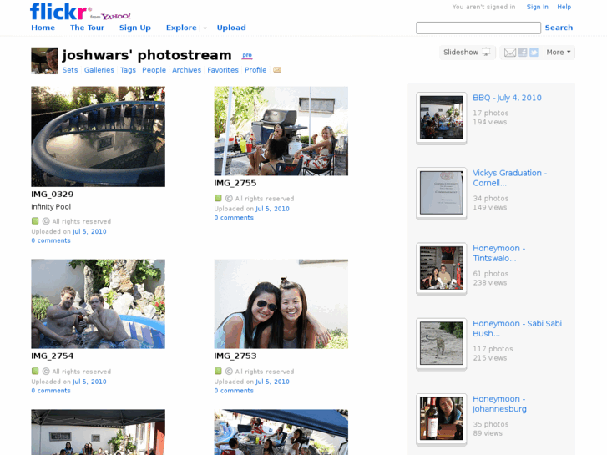Viewport: 607px width, 455px height.
Task: Open the Explore page
Action: (x=181, y=28)
